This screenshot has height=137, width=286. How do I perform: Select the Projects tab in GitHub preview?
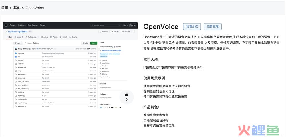pyautogui.click(x=54, y=37)
